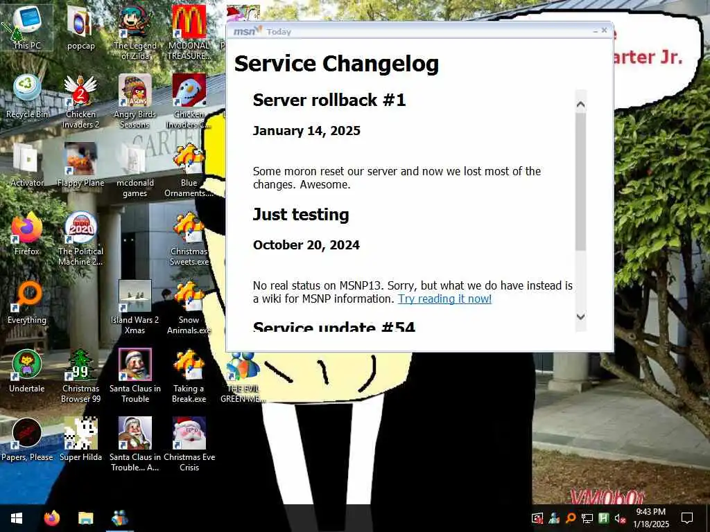Open THE EVIL GREEN ME messenger shortcut
Viewport: 710px width, 532px height.
point(243,378)
